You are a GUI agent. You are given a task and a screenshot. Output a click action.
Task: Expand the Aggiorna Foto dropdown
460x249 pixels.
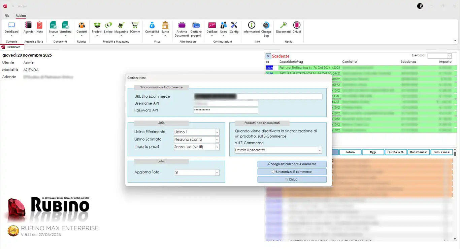217,172
